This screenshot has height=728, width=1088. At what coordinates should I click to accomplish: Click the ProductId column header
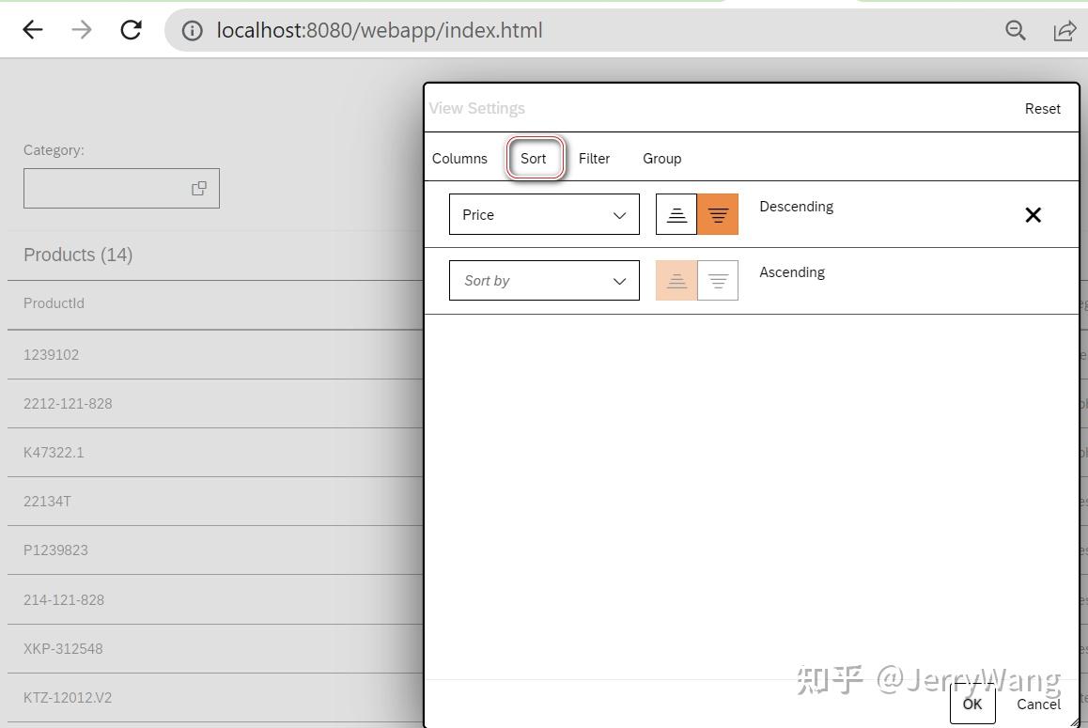[x=54, y=303]
